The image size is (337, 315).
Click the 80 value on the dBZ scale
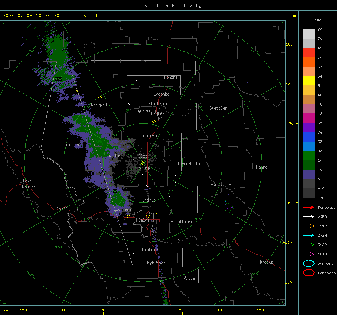coord(320,30)
